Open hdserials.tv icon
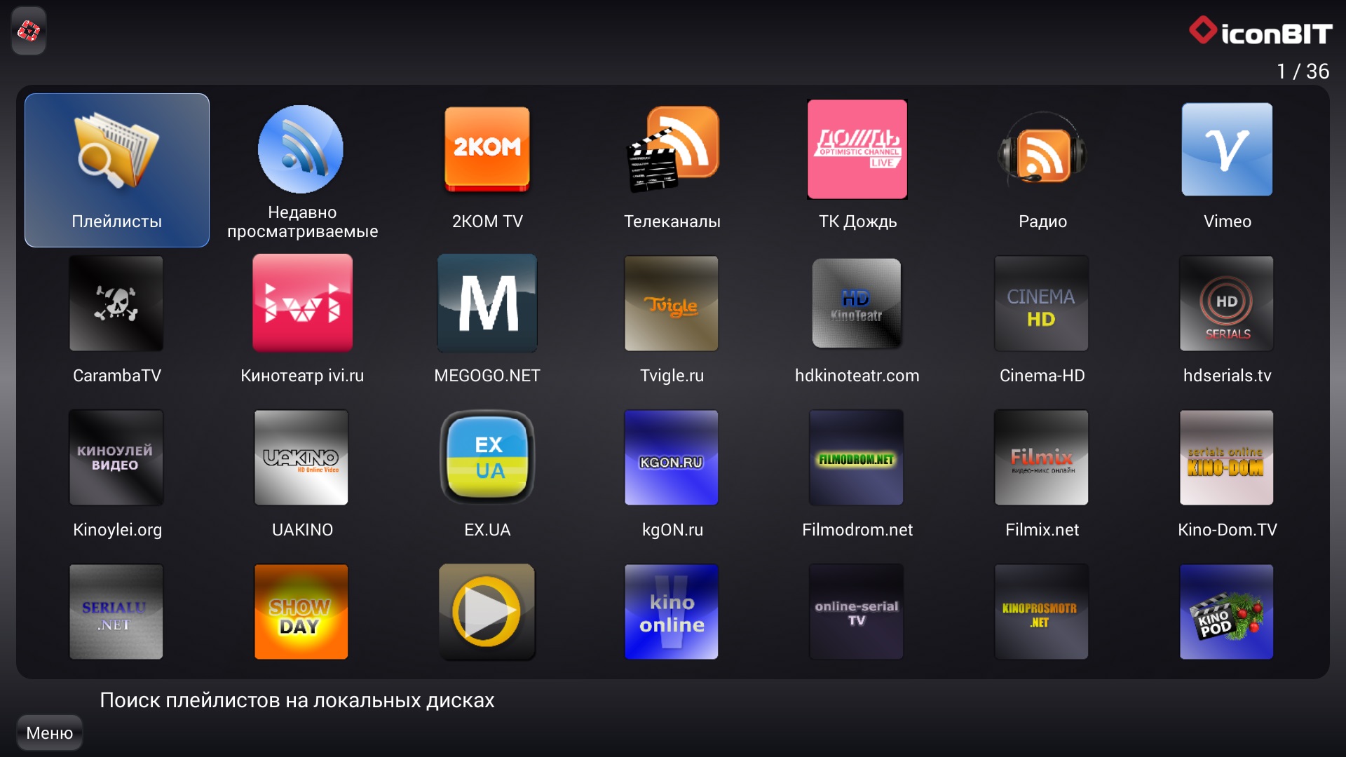Image resolution: width=1346 pixels, height=757 pixels. [1227, 304]
